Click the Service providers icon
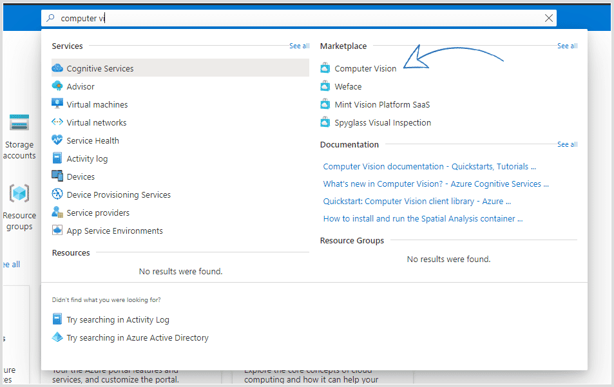Screen dimensions: 614x387 click(57, 212)
